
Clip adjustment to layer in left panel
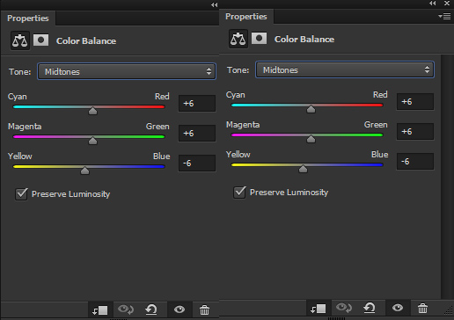(x=100, y=309)
